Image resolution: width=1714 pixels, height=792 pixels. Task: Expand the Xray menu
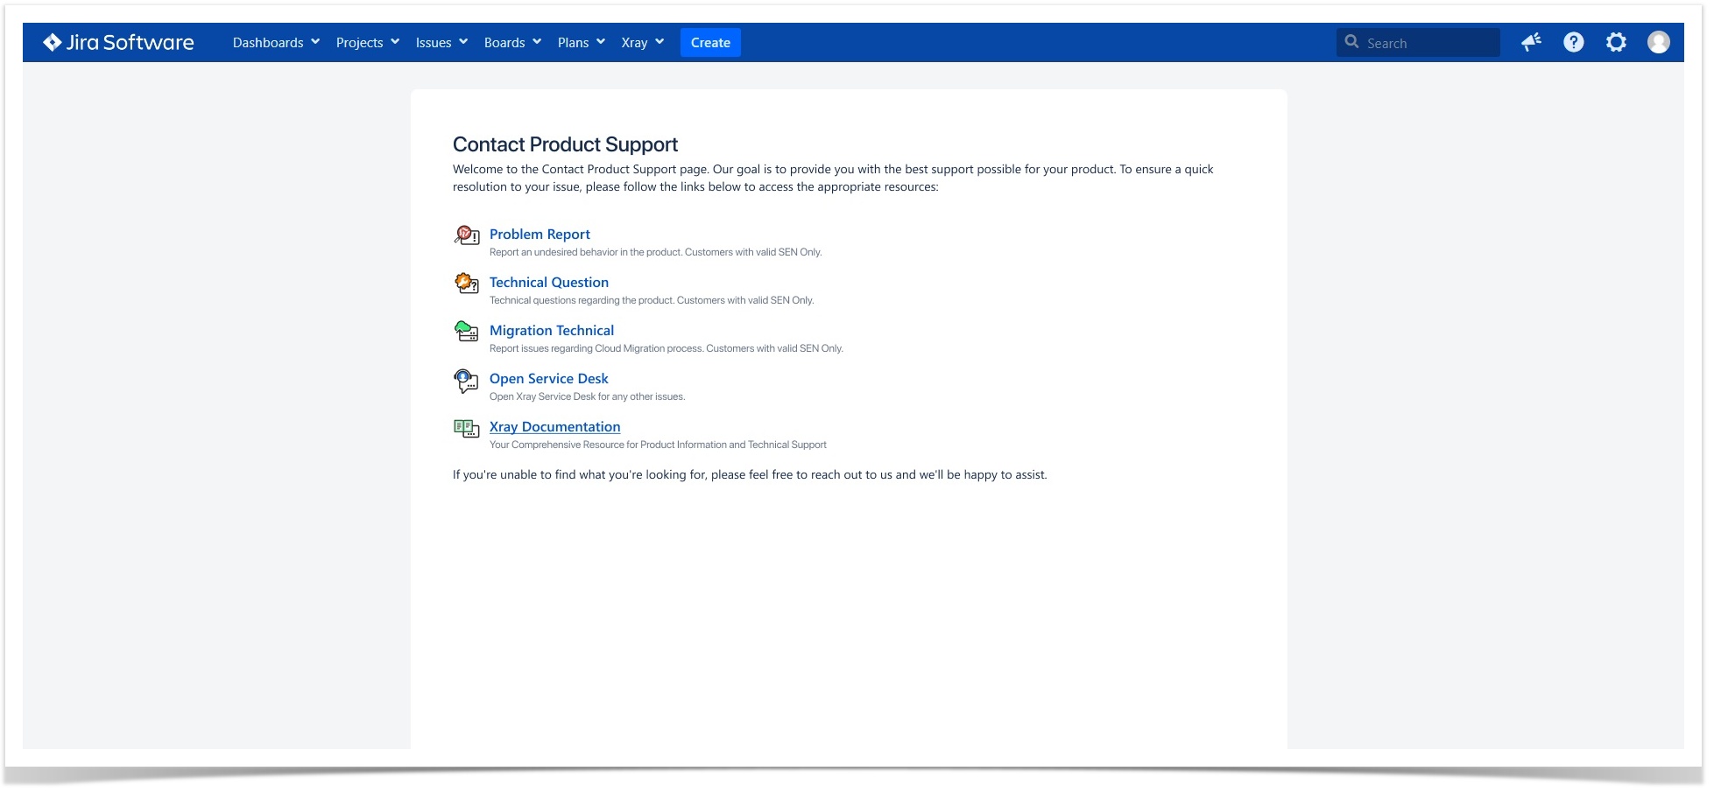(643, 42)
